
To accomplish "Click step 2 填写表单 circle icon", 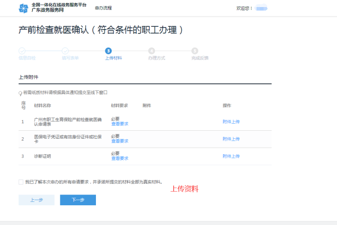I will pos(65,51).
